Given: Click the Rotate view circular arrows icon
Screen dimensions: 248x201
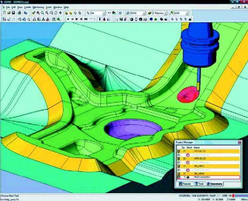Looking at the screenshot, I should [x=56, y=13].
